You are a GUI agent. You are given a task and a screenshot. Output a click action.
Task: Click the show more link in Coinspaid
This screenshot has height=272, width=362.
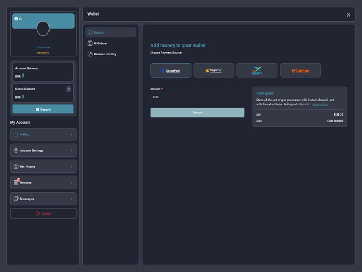pyautogui.click(x=320, y=104)
